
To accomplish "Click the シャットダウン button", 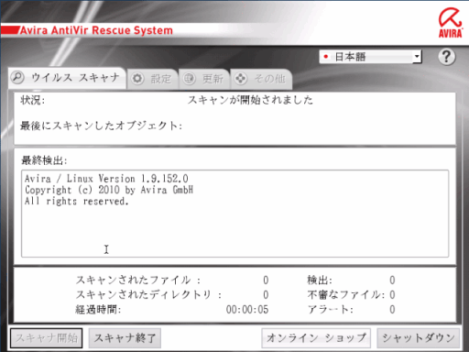I will click(x=419, y=338).
